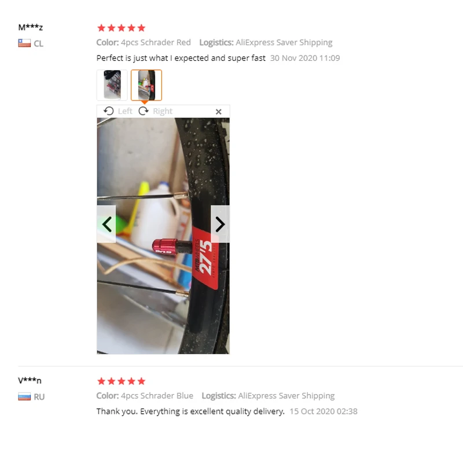Click the 'Left' rotate label
Image resolution: width=463 pixels, height=463 pixels.
pos(125,111)
